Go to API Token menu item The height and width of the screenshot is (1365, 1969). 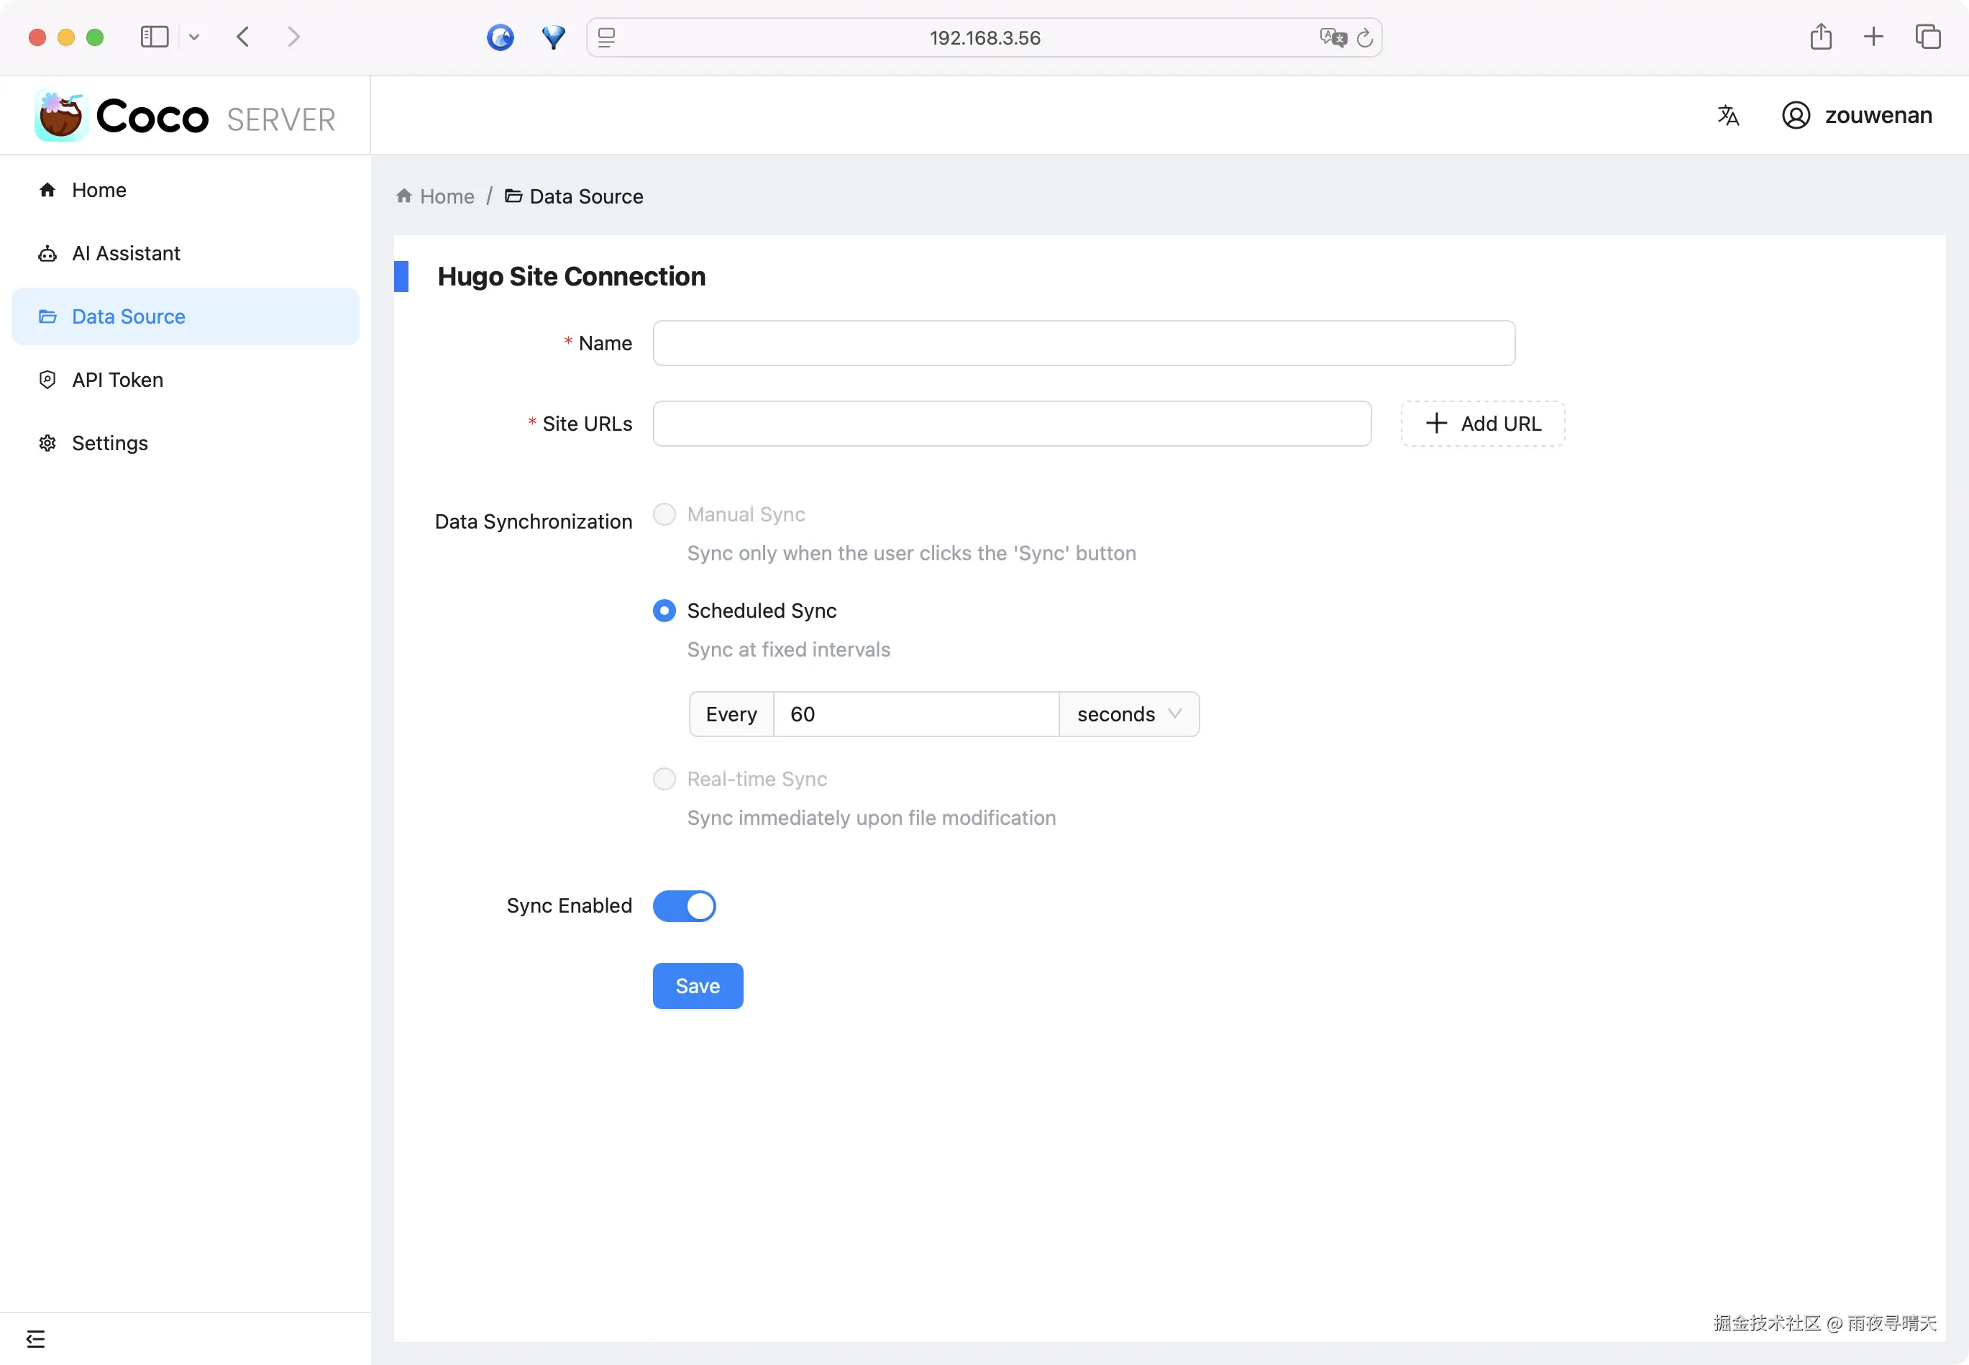[x=117, y=380]
